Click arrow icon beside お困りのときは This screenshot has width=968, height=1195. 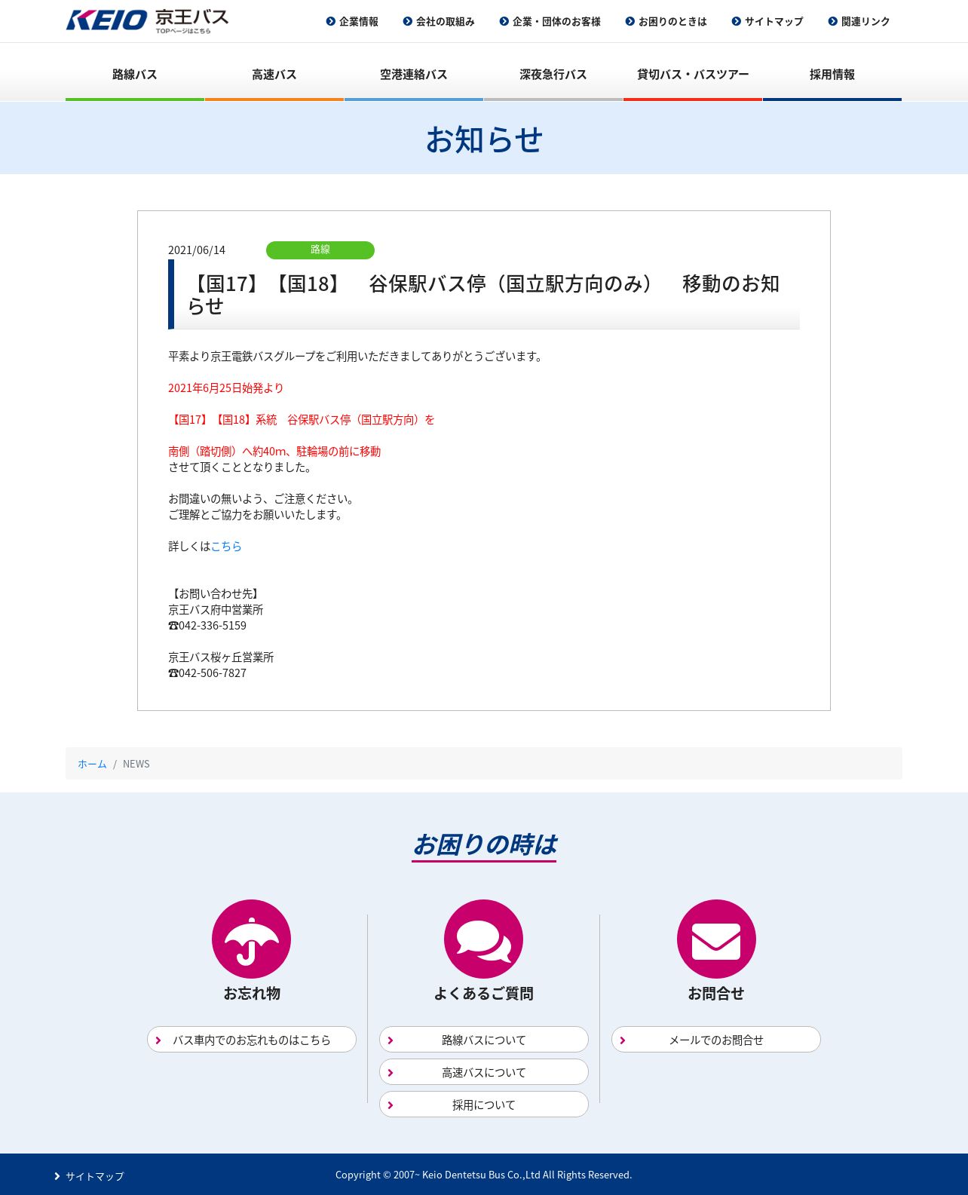tap(630, 21)
